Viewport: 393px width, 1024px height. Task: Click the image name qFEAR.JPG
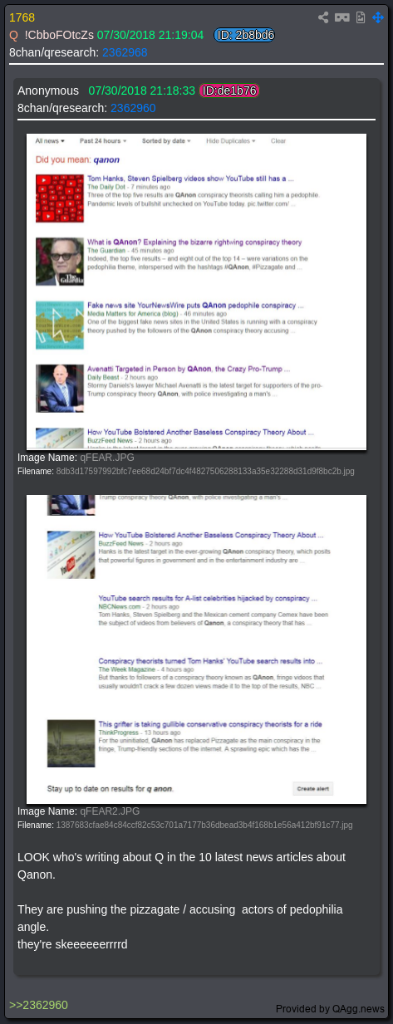click(106, 457)
